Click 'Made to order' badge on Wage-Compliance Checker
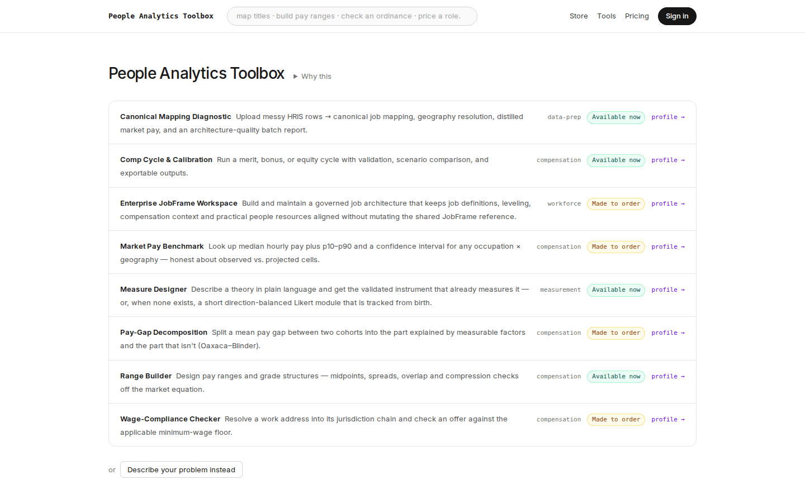 (x=616, y=420)
